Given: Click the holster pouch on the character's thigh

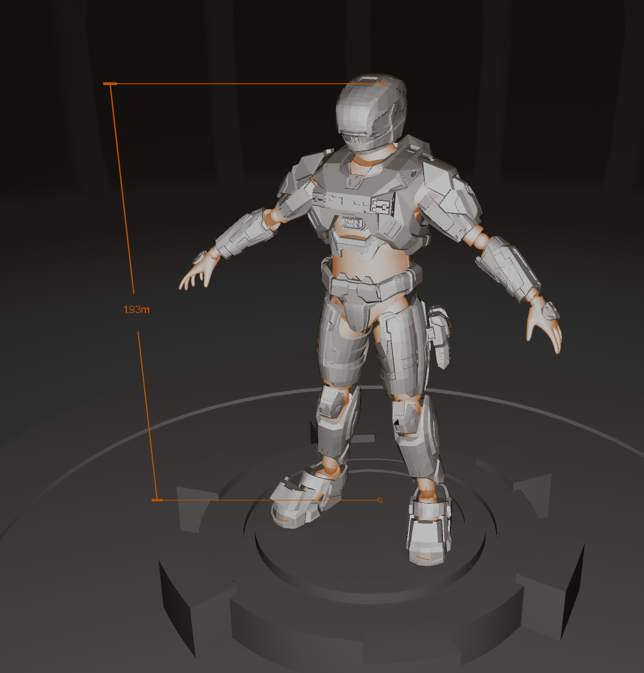Looking at the screenshot, I should coord(439,336).
